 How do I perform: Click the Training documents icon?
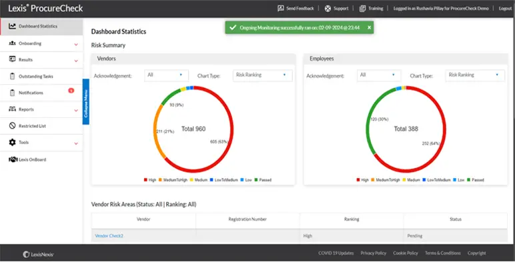(x=362, y=9)
